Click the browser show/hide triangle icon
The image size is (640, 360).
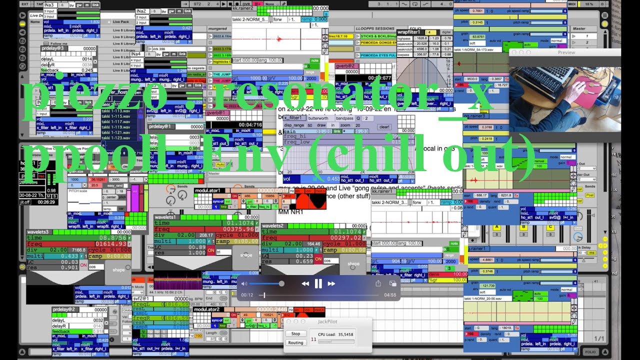pyautogui.click(x=22, y=15)
